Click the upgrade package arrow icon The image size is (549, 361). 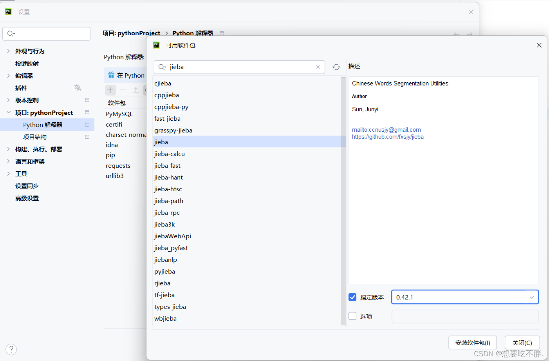click(x=136, y=90)
